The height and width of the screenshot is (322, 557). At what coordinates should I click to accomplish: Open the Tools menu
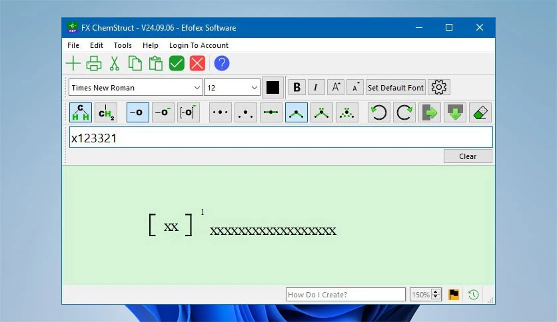pos(123,45)
